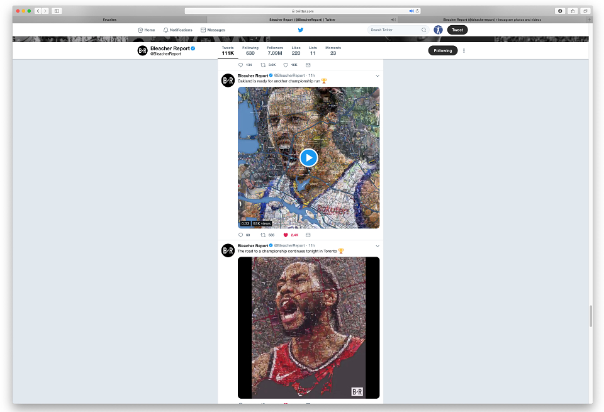Switch to the Favorites Safari tab
This screenshot has height=412, width=604.
click(x=109, y=19)
